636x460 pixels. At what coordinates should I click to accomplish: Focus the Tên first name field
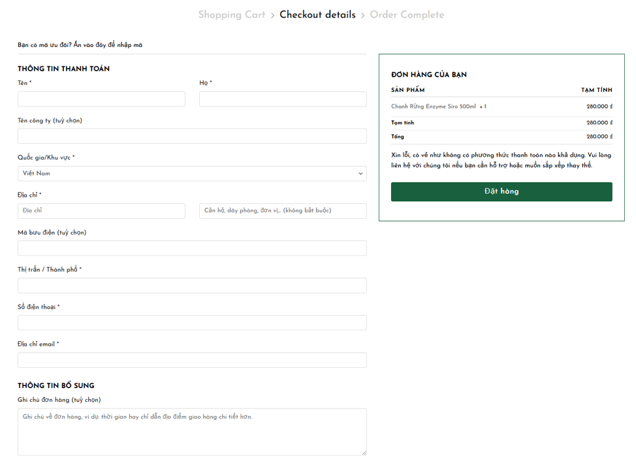(101, 99)
